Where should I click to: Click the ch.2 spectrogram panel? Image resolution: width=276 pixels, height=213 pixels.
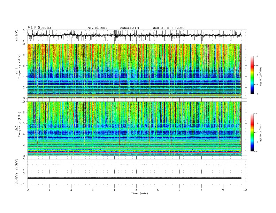(135, 129)
